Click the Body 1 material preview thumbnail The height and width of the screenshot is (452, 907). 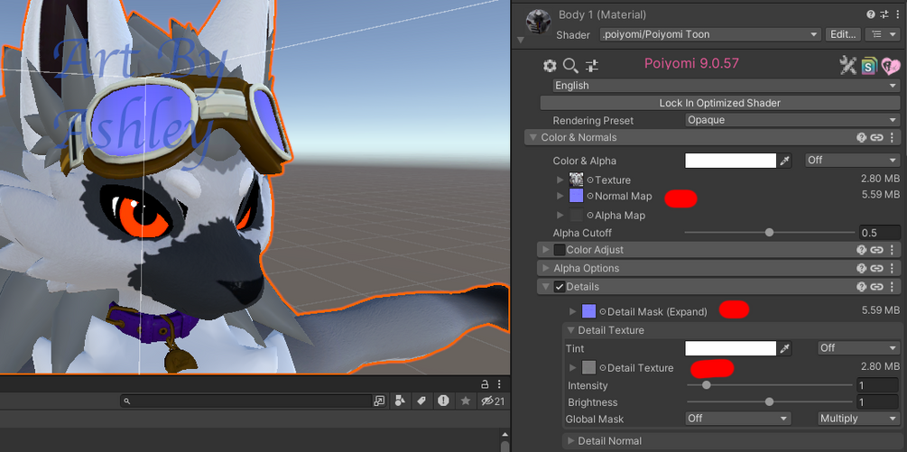click(x=538, y=22)
